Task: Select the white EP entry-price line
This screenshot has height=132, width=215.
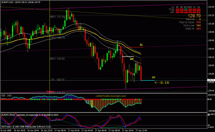Action: pos(128,56)
